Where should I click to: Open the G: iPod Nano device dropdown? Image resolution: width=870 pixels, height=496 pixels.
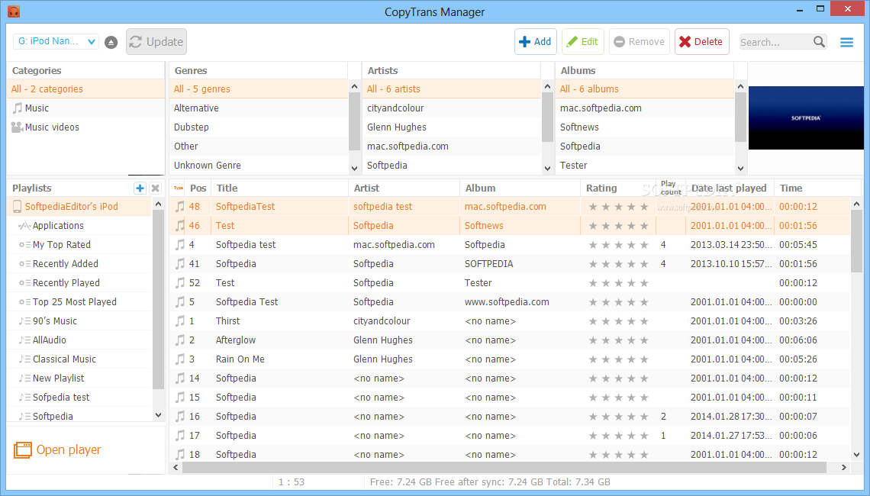click(x=56, y=42)
